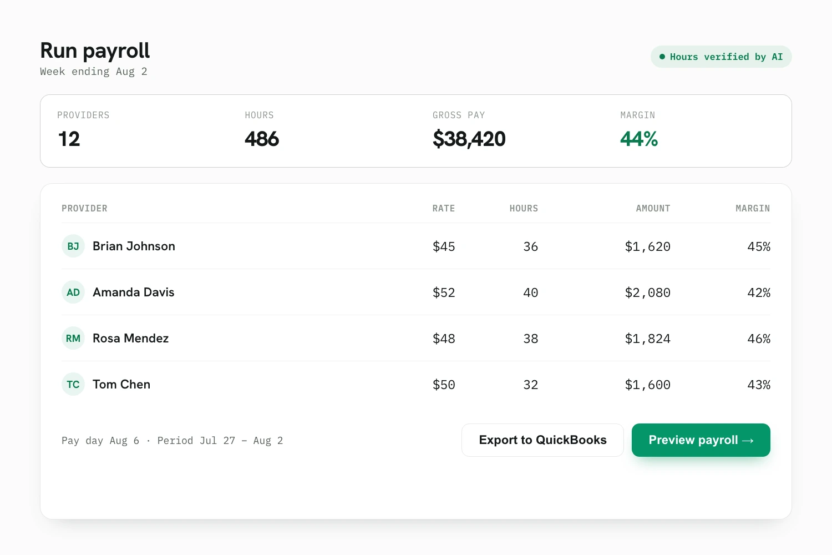Viewport: 832px width, 555px height.
Task: Click the 486 total hours value
Action: point(262,139)
